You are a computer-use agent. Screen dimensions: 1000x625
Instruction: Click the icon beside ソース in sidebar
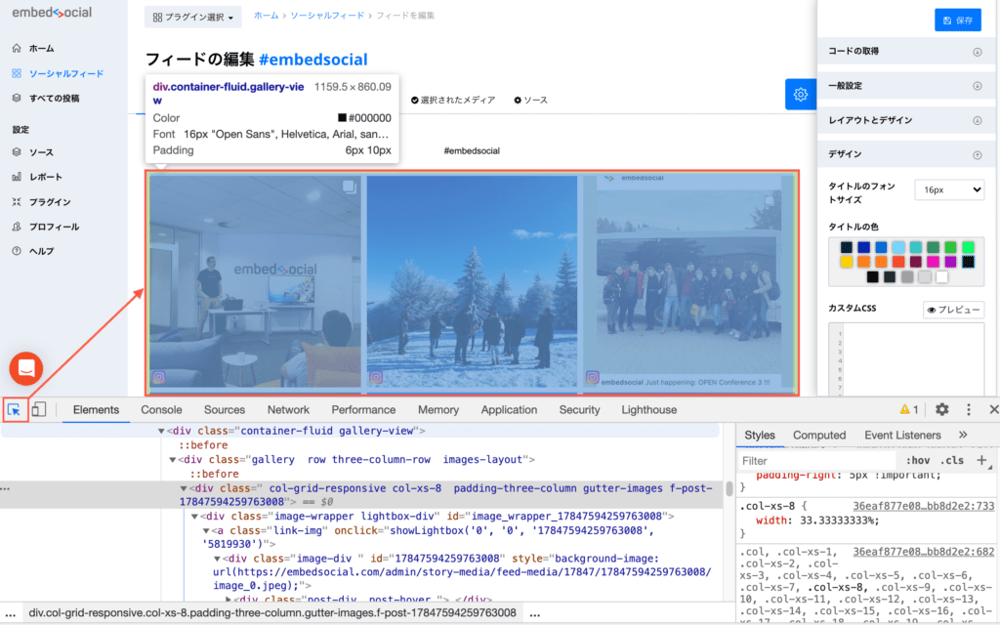[x=17, y=151]
